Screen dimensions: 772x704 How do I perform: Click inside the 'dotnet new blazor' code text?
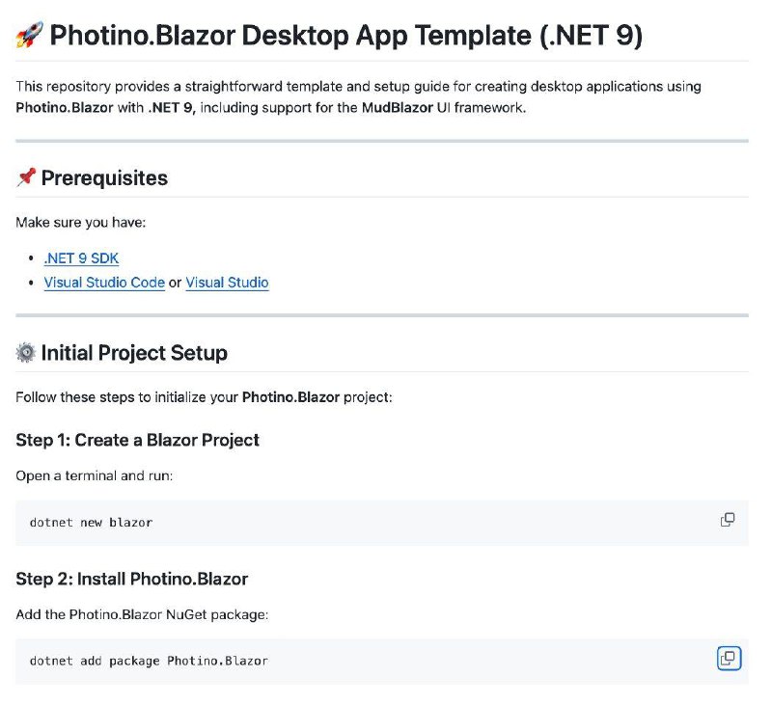[x=91, y=523]
